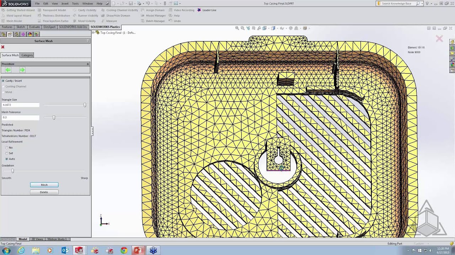
Task: Toggle Transparent Model display
Action: 52,10
